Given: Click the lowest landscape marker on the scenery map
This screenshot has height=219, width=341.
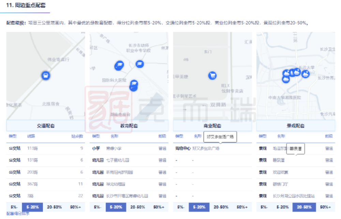Looking at the screenshot, I should [x=286, y=79].
